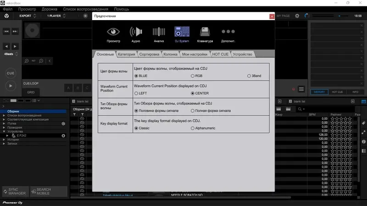The height and width of the screenshot is (206, 367).
Task: Click the record button in top toolbar
Action: [x=85, y=16]
